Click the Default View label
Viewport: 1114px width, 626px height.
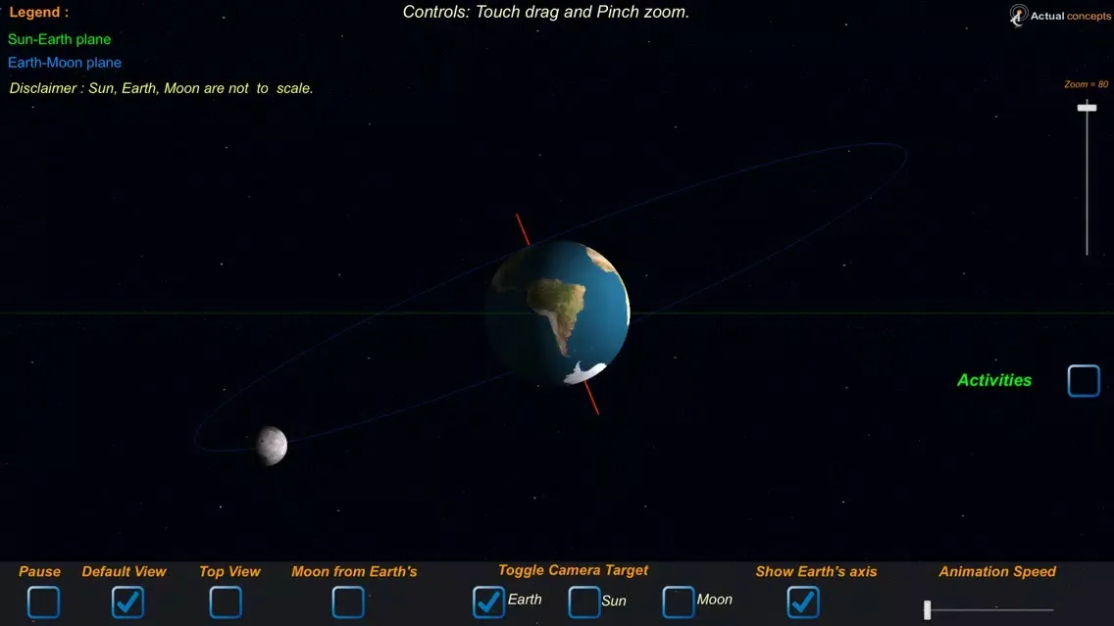[x=124, y=571]
